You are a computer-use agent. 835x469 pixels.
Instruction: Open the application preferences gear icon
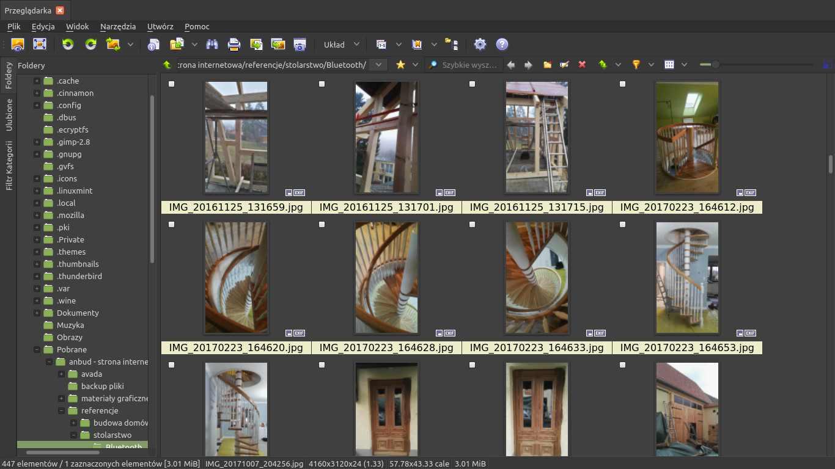coord(480,44)
